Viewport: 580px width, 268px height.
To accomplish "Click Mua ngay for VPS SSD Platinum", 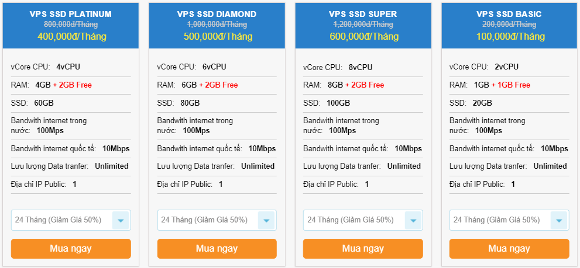I will click(x=71, y=248).
